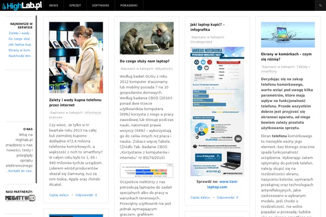This screenshot has height=217, width=326.
Task: Open the CBOS bar chart thumbnail
Action: click(147, 170)
